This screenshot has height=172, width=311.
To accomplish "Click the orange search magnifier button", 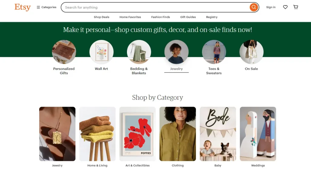I will tap(254, 7).
